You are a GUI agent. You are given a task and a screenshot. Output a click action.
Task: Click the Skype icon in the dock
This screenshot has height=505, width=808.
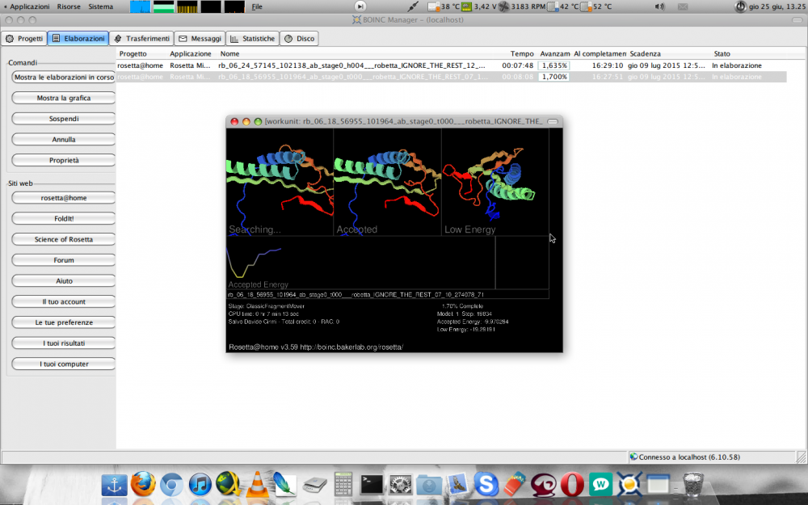pyautogui.click(x=486, y=484)
